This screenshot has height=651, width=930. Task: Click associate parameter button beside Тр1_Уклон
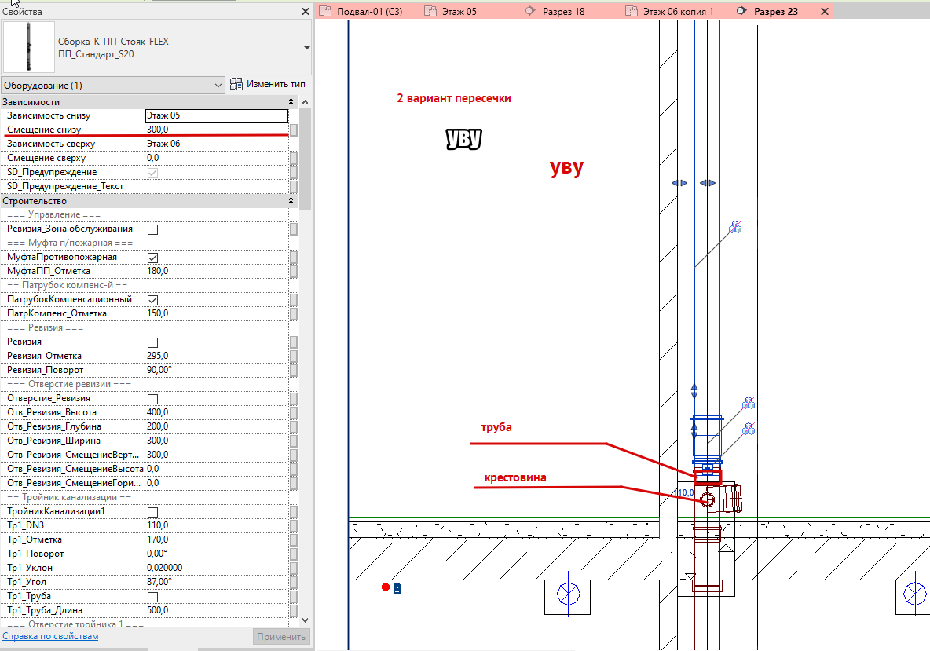tap(294, 568)
